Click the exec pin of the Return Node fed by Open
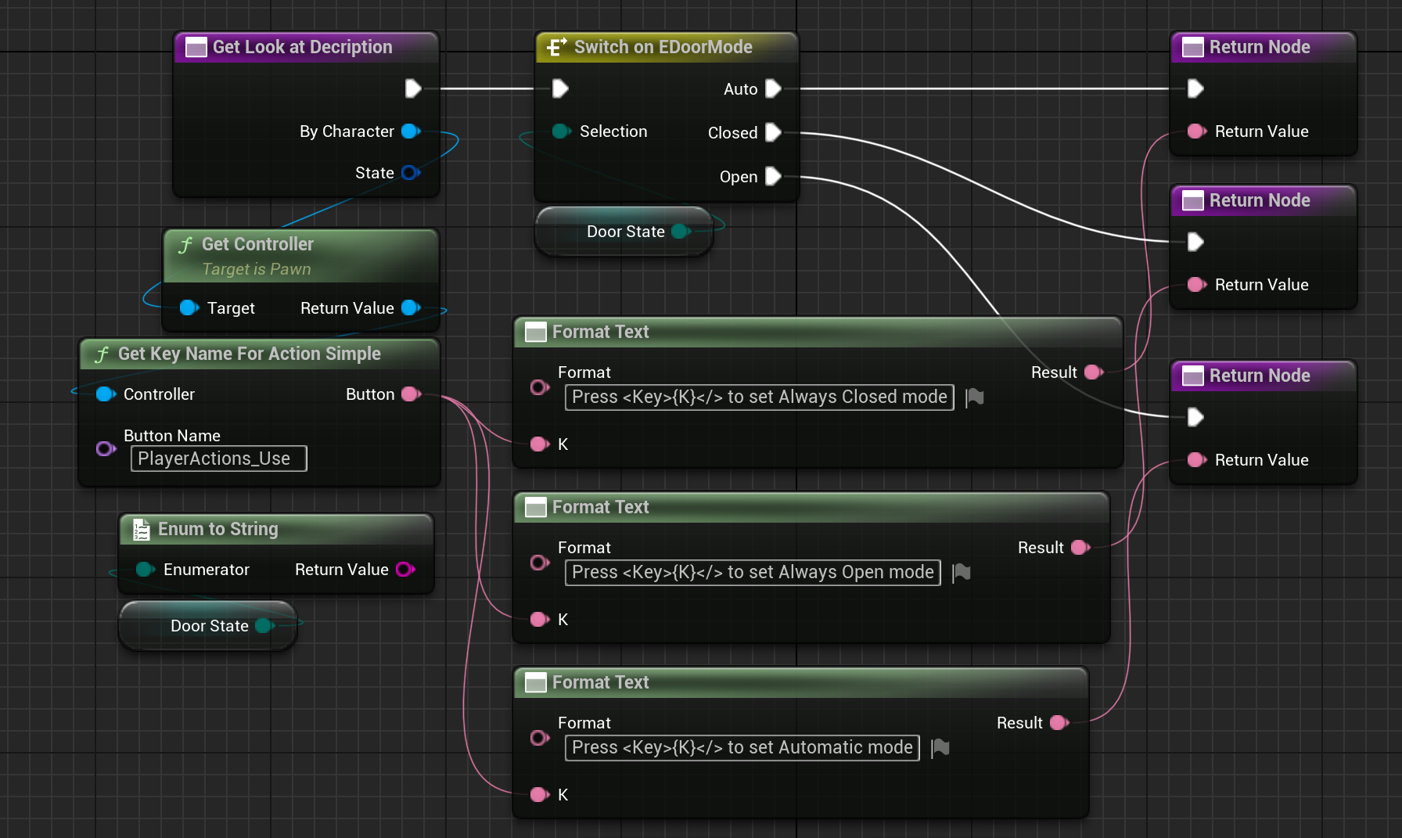Image resolution: width=1402 pixels, height=838 pixels. 1195,417
